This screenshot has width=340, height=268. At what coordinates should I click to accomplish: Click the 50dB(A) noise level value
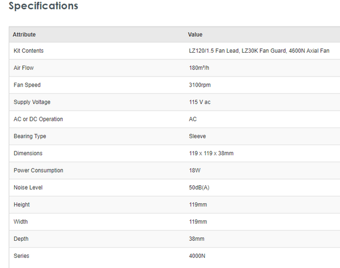(x=201, y=187)
